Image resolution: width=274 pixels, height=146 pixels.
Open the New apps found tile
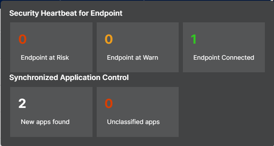51,112
